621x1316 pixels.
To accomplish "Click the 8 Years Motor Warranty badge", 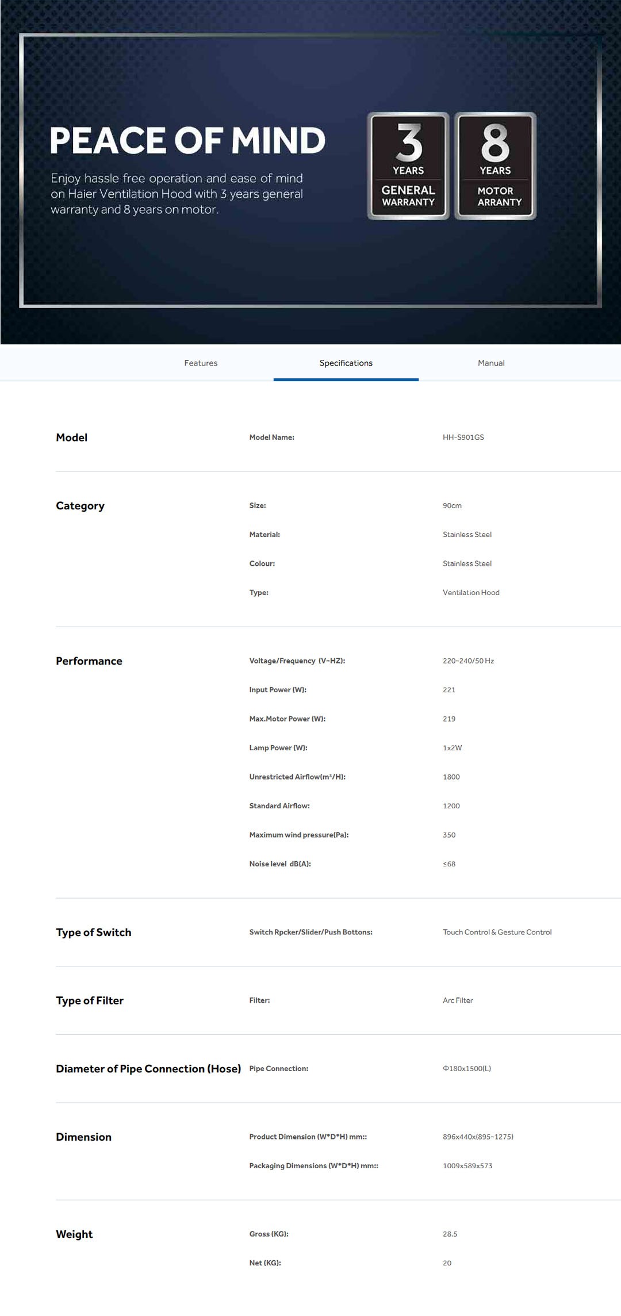I will [496, 166].
